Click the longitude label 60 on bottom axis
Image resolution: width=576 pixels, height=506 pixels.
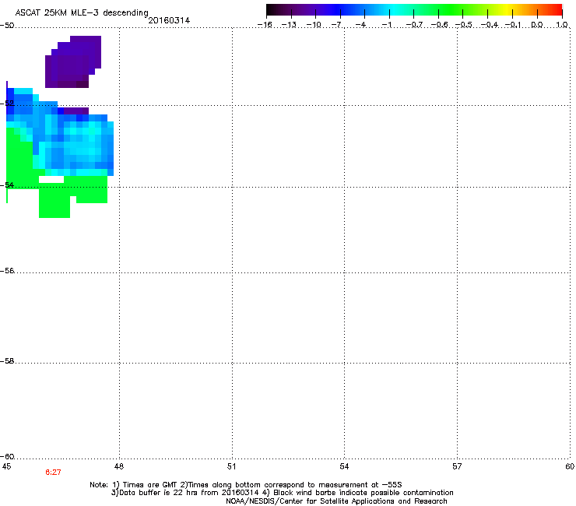tap(570, 466)
